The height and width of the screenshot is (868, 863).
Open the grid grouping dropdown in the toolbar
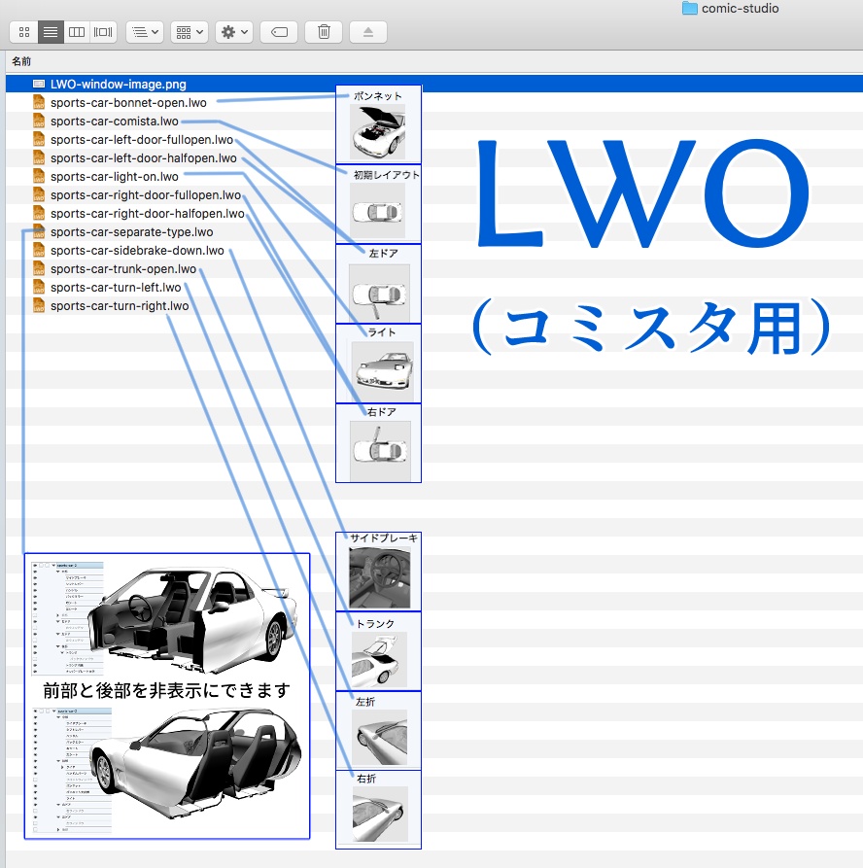190,32
